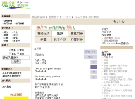Open the 專輯介紹 tab

(x=43, y=34)
